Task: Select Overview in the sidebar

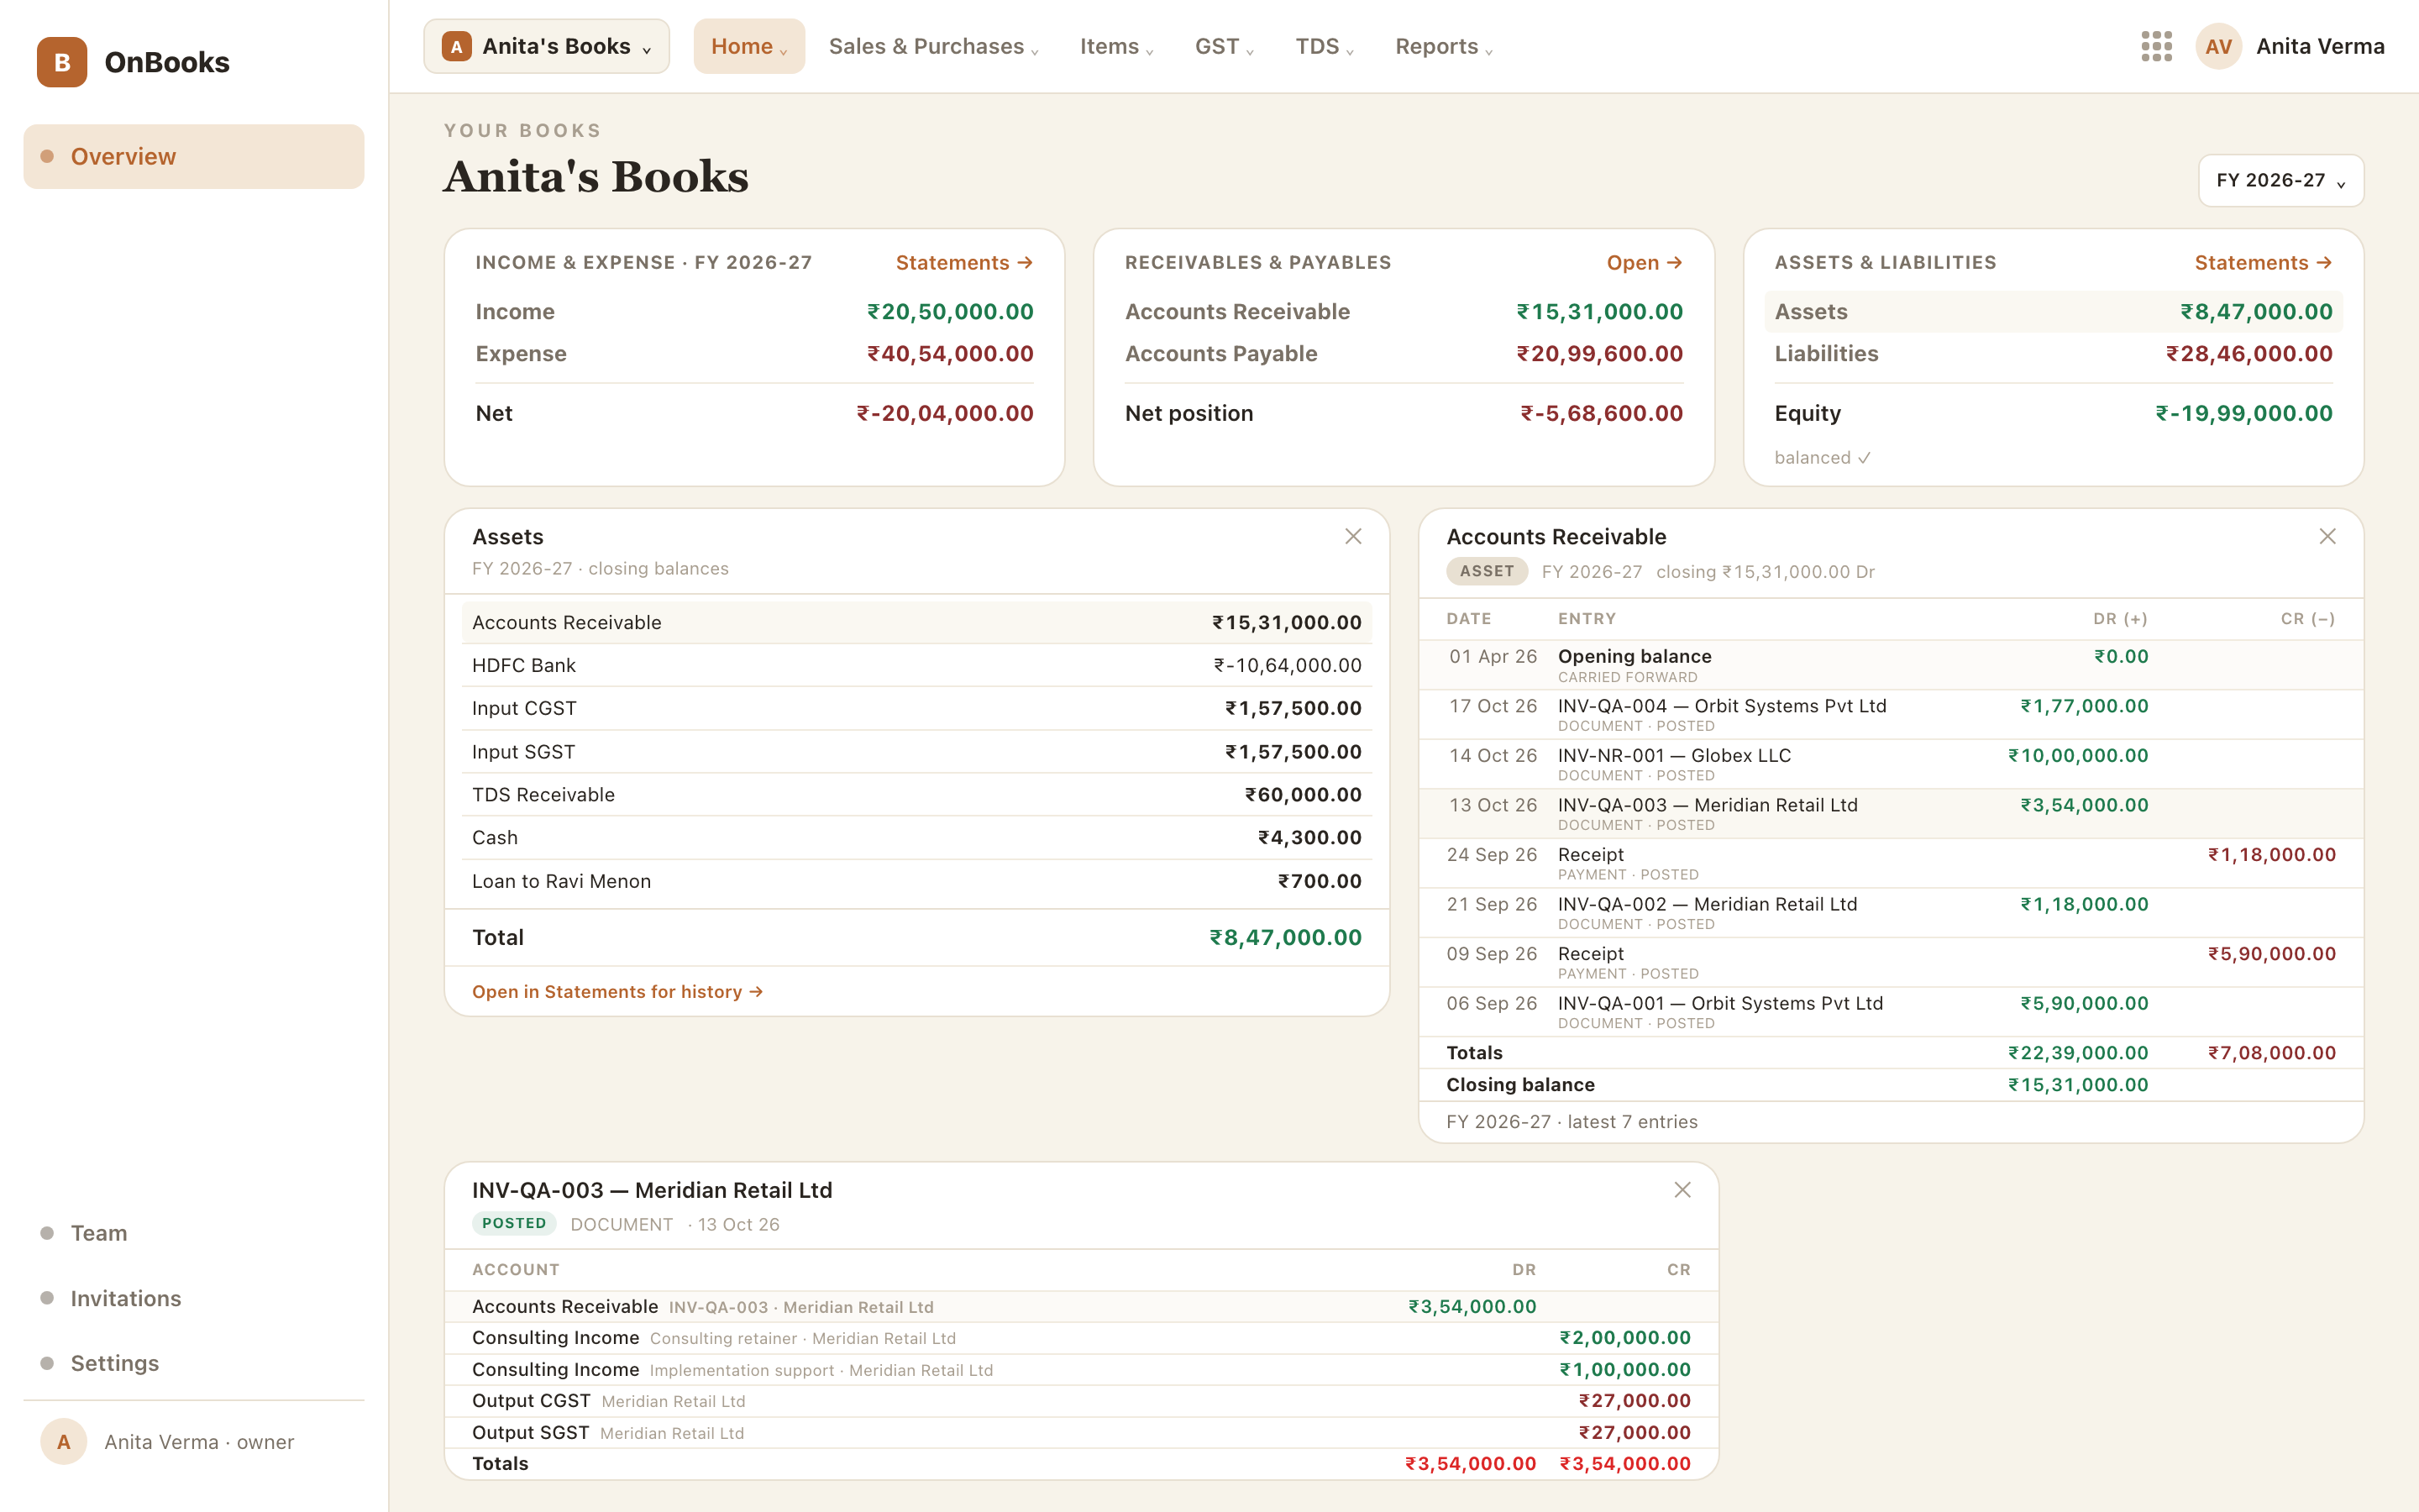Action: tap(194, 157)
